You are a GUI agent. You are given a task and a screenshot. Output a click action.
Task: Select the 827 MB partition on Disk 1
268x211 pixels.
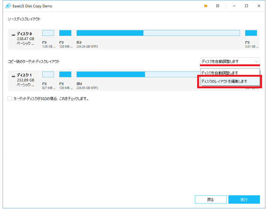pyautogui.click(x=48, y=74)
